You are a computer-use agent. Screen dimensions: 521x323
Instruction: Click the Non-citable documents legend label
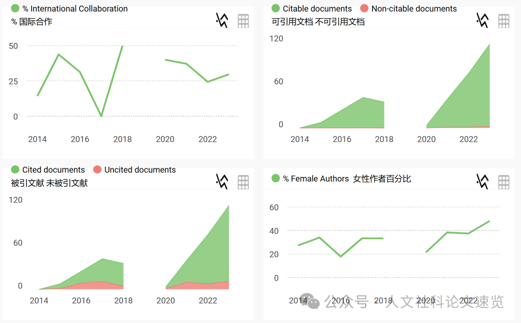pyautogui.click(x=414, y=8)
